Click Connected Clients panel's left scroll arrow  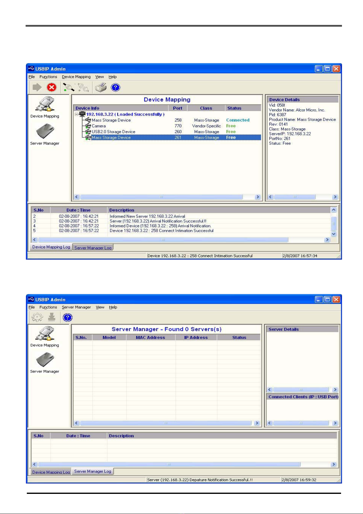(x=269, y=423)
